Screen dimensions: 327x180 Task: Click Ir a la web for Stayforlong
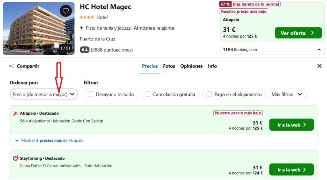pyautogui.click(x=291, y=169)
